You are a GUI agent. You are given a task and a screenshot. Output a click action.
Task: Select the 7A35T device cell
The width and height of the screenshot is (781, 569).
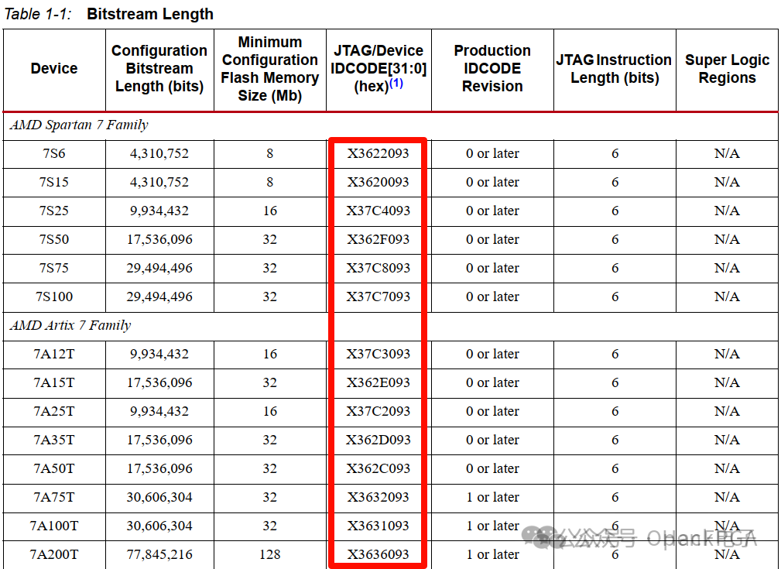[53, 440]
